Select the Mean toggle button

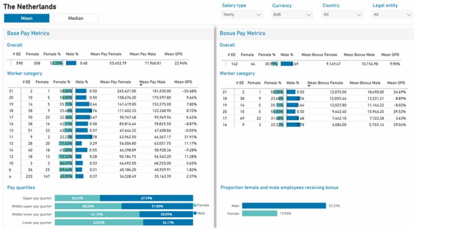coord(27,18)
